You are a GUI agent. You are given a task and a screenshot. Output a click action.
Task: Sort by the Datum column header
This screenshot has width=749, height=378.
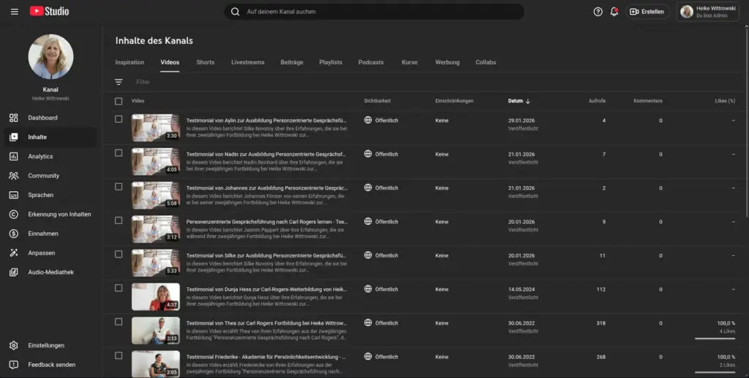519,101
